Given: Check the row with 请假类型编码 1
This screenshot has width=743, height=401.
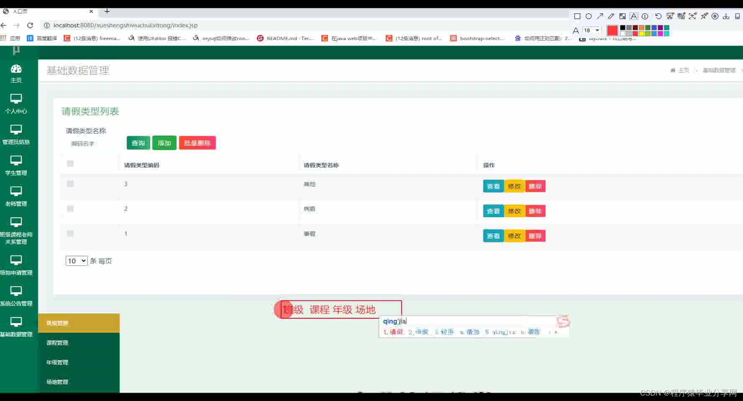Looking at the screenshot, I should point(70,233).
